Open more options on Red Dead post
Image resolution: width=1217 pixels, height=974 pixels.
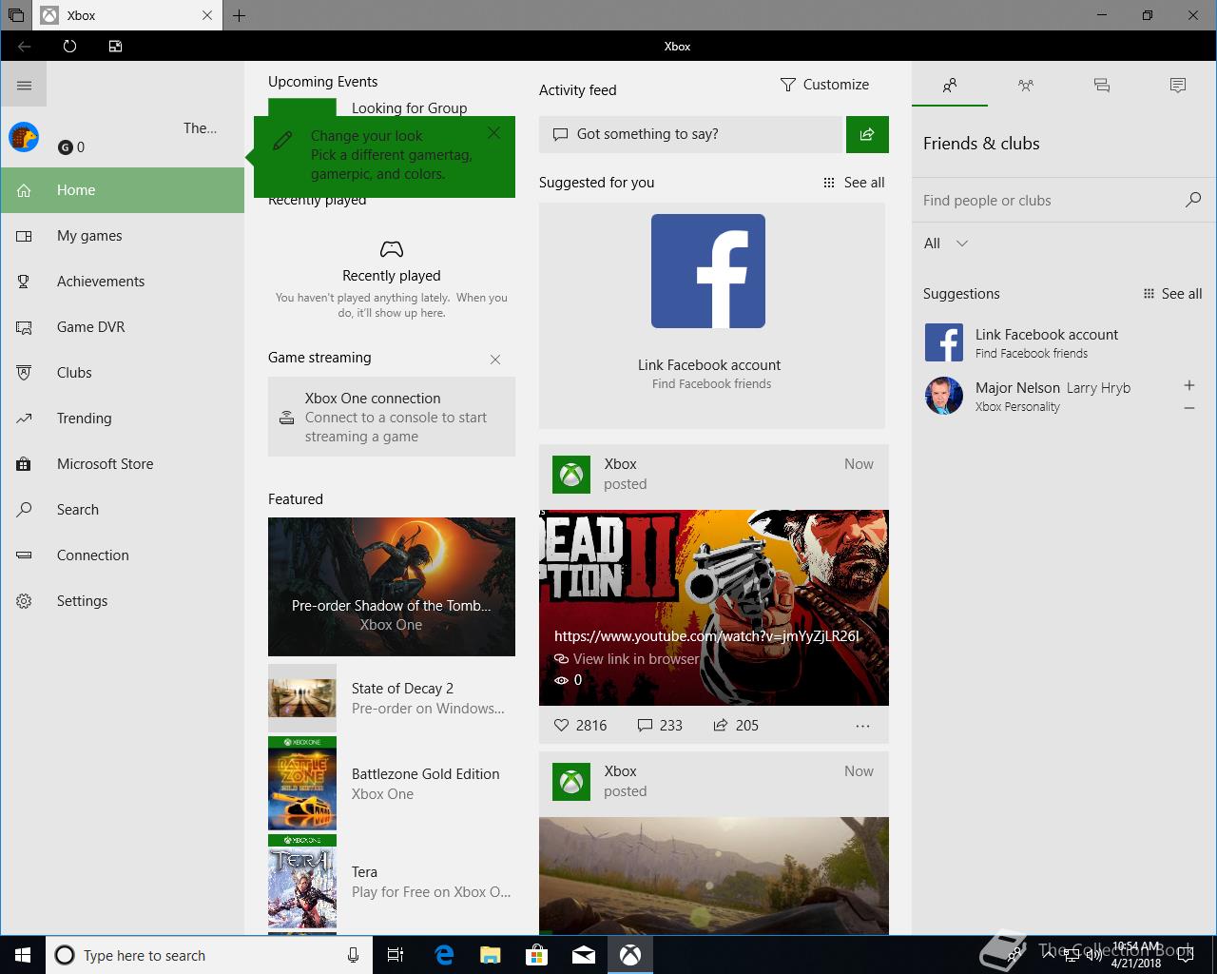tap(862, 726)
